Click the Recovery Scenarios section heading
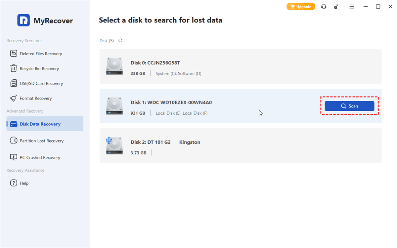This screenshot has height=248, width=397. pos(24,41)
